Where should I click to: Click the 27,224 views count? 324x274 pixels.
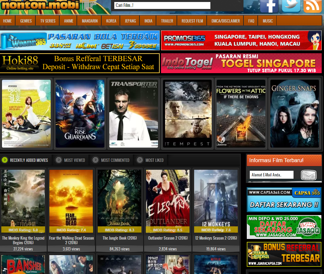(x=23, y=249)
